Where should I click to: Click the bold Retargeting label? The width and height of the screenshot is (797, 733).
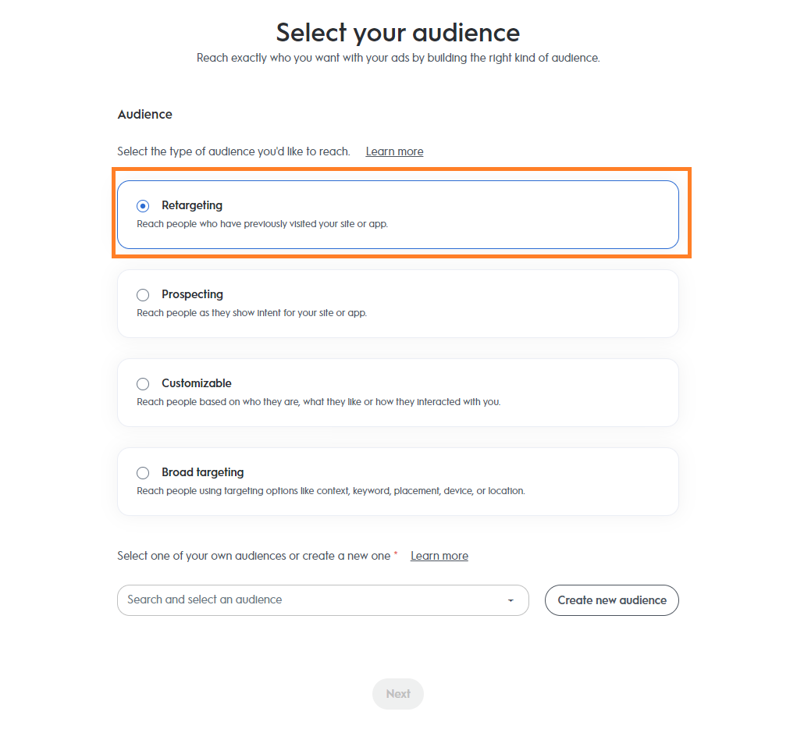[x=192, y=205]
